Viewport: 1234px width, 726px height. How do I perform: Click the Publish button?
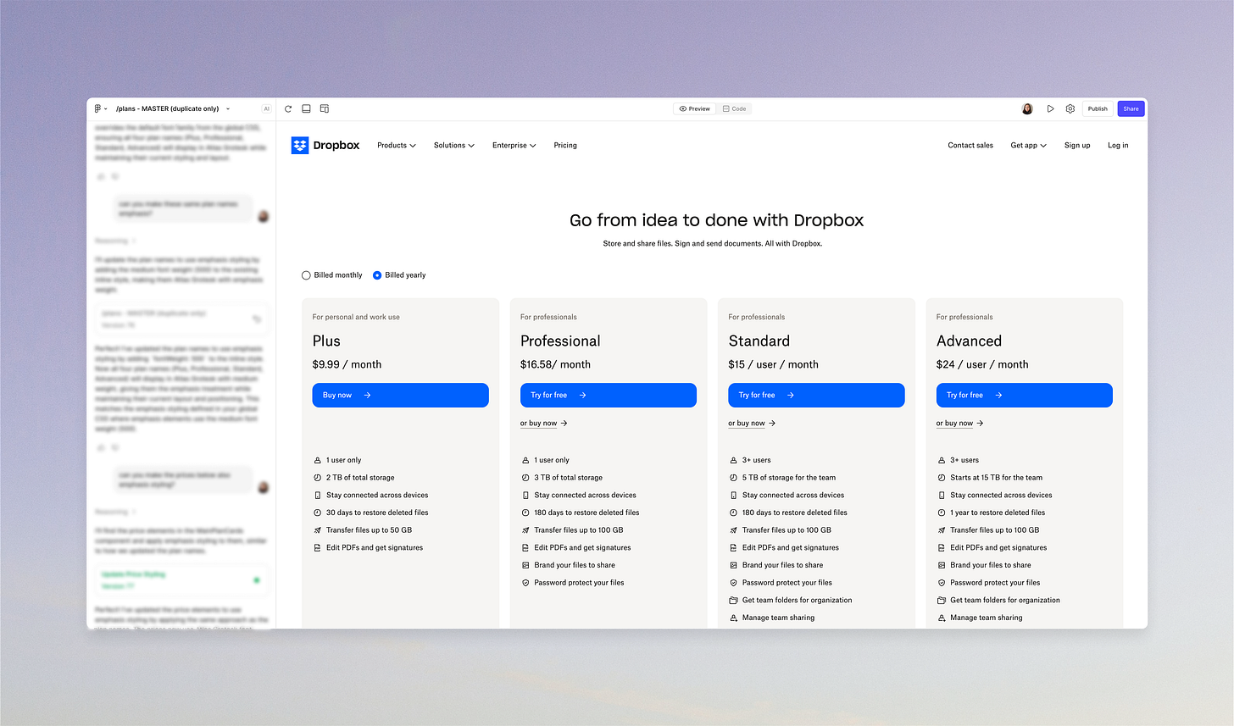coord(1098,108)
